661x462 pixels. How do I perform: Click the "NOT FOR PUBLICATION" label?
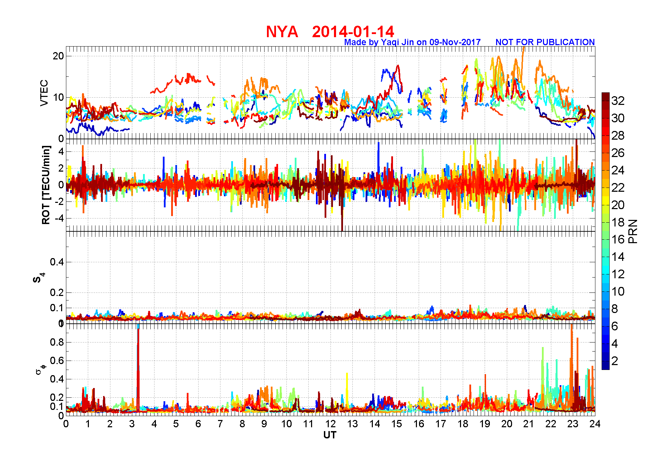[545, 42]
